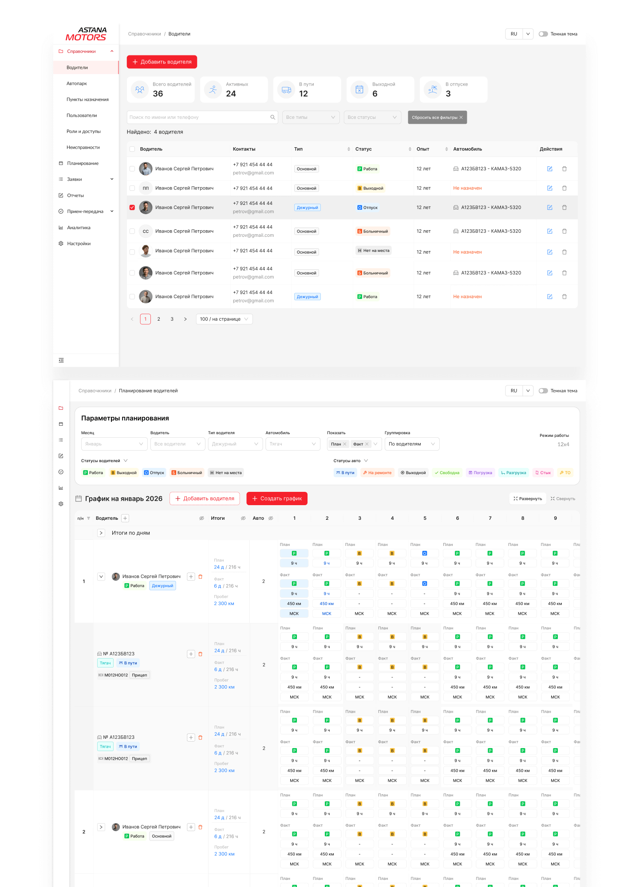This screenshot has width=639, height=887.
Task: Collapse the Статусы авто section
Action: tap(366, 461)
